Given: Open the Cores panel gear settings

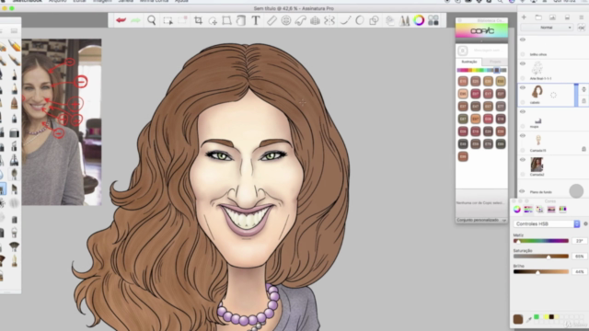Looking at the screenshot, I should click(585, 223).
